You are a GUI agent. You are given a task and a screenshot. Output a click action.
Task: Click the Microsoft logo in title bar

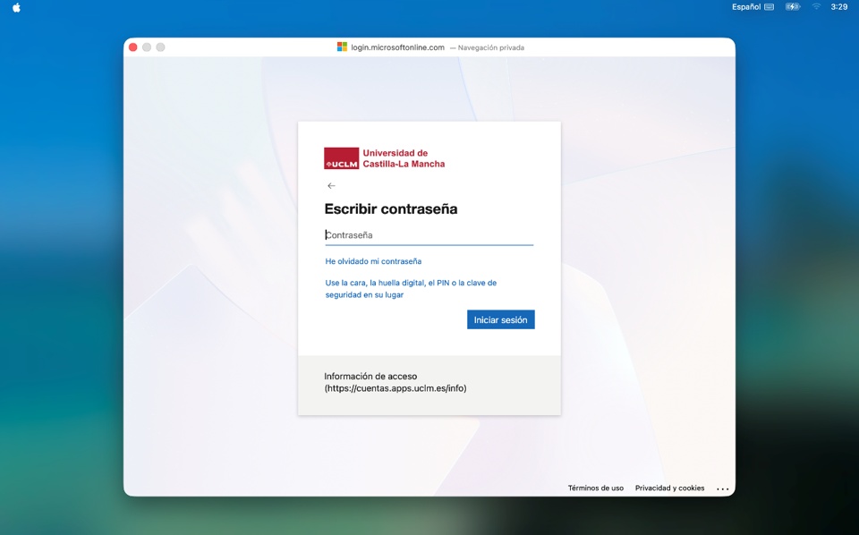coord(342,47)
